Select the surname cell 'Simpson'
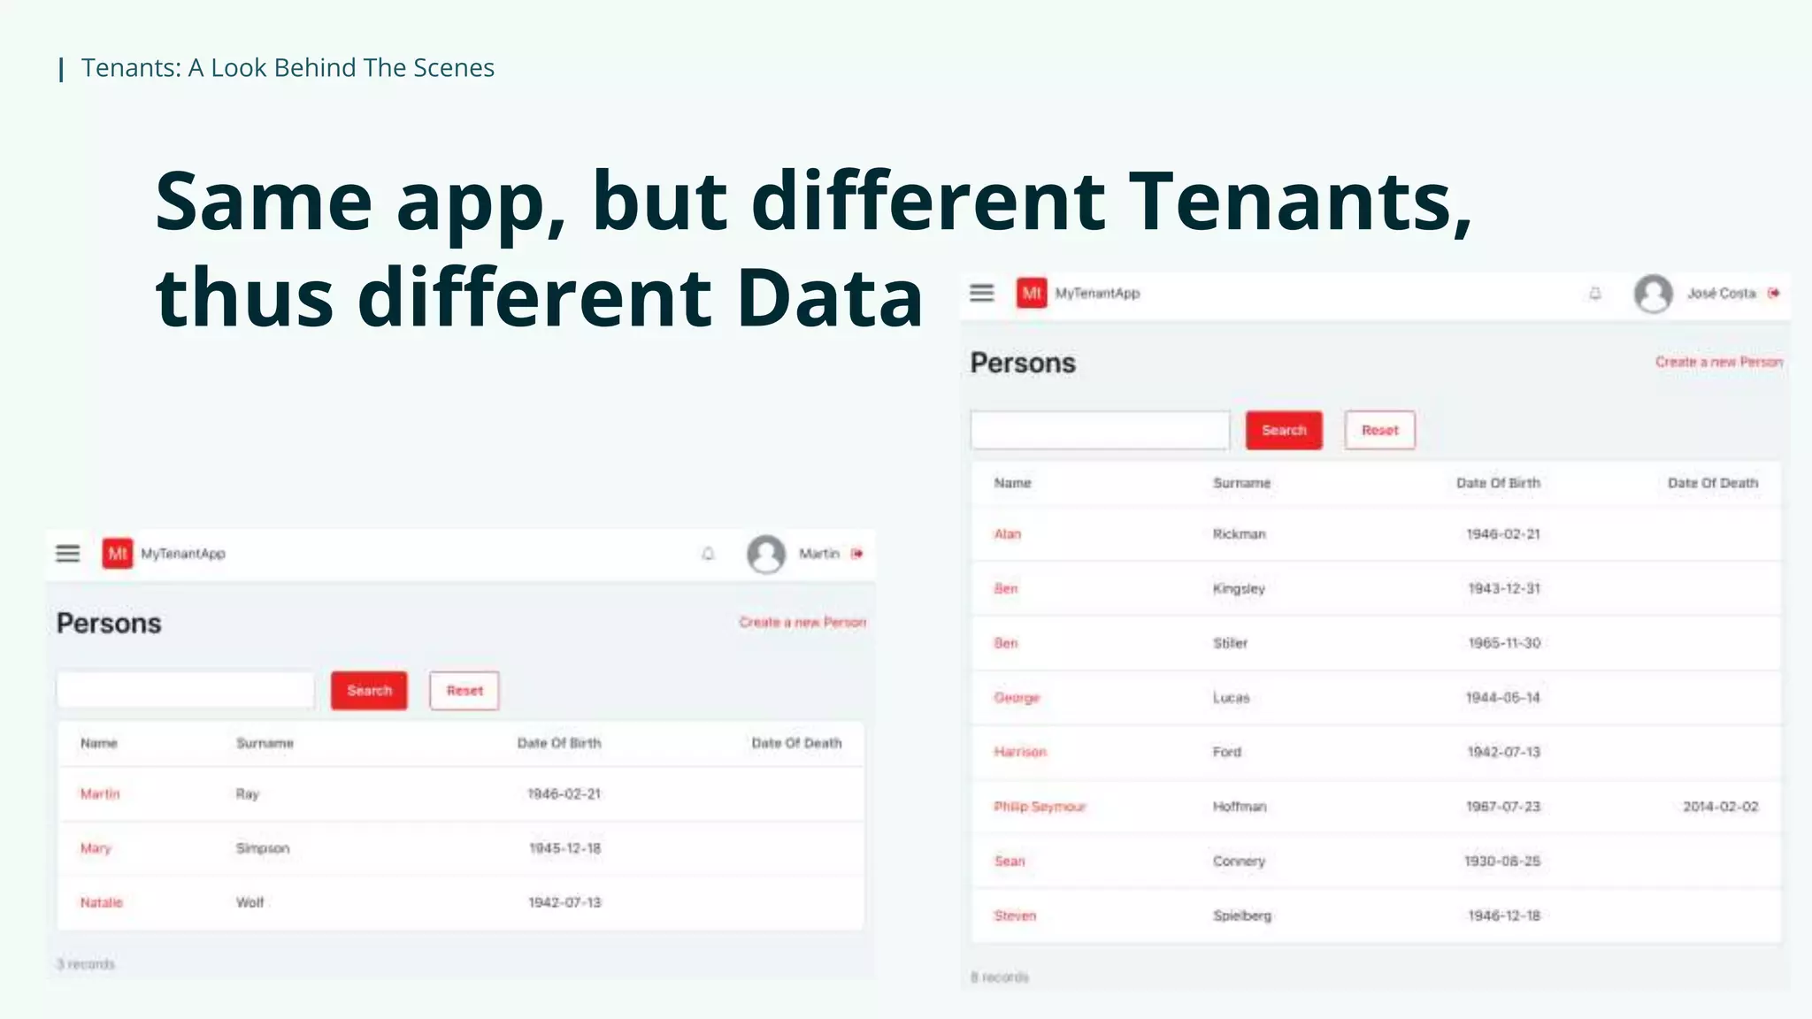Image resolution: width=1812 pixels, height=1019 pixels. coord(263,848)
